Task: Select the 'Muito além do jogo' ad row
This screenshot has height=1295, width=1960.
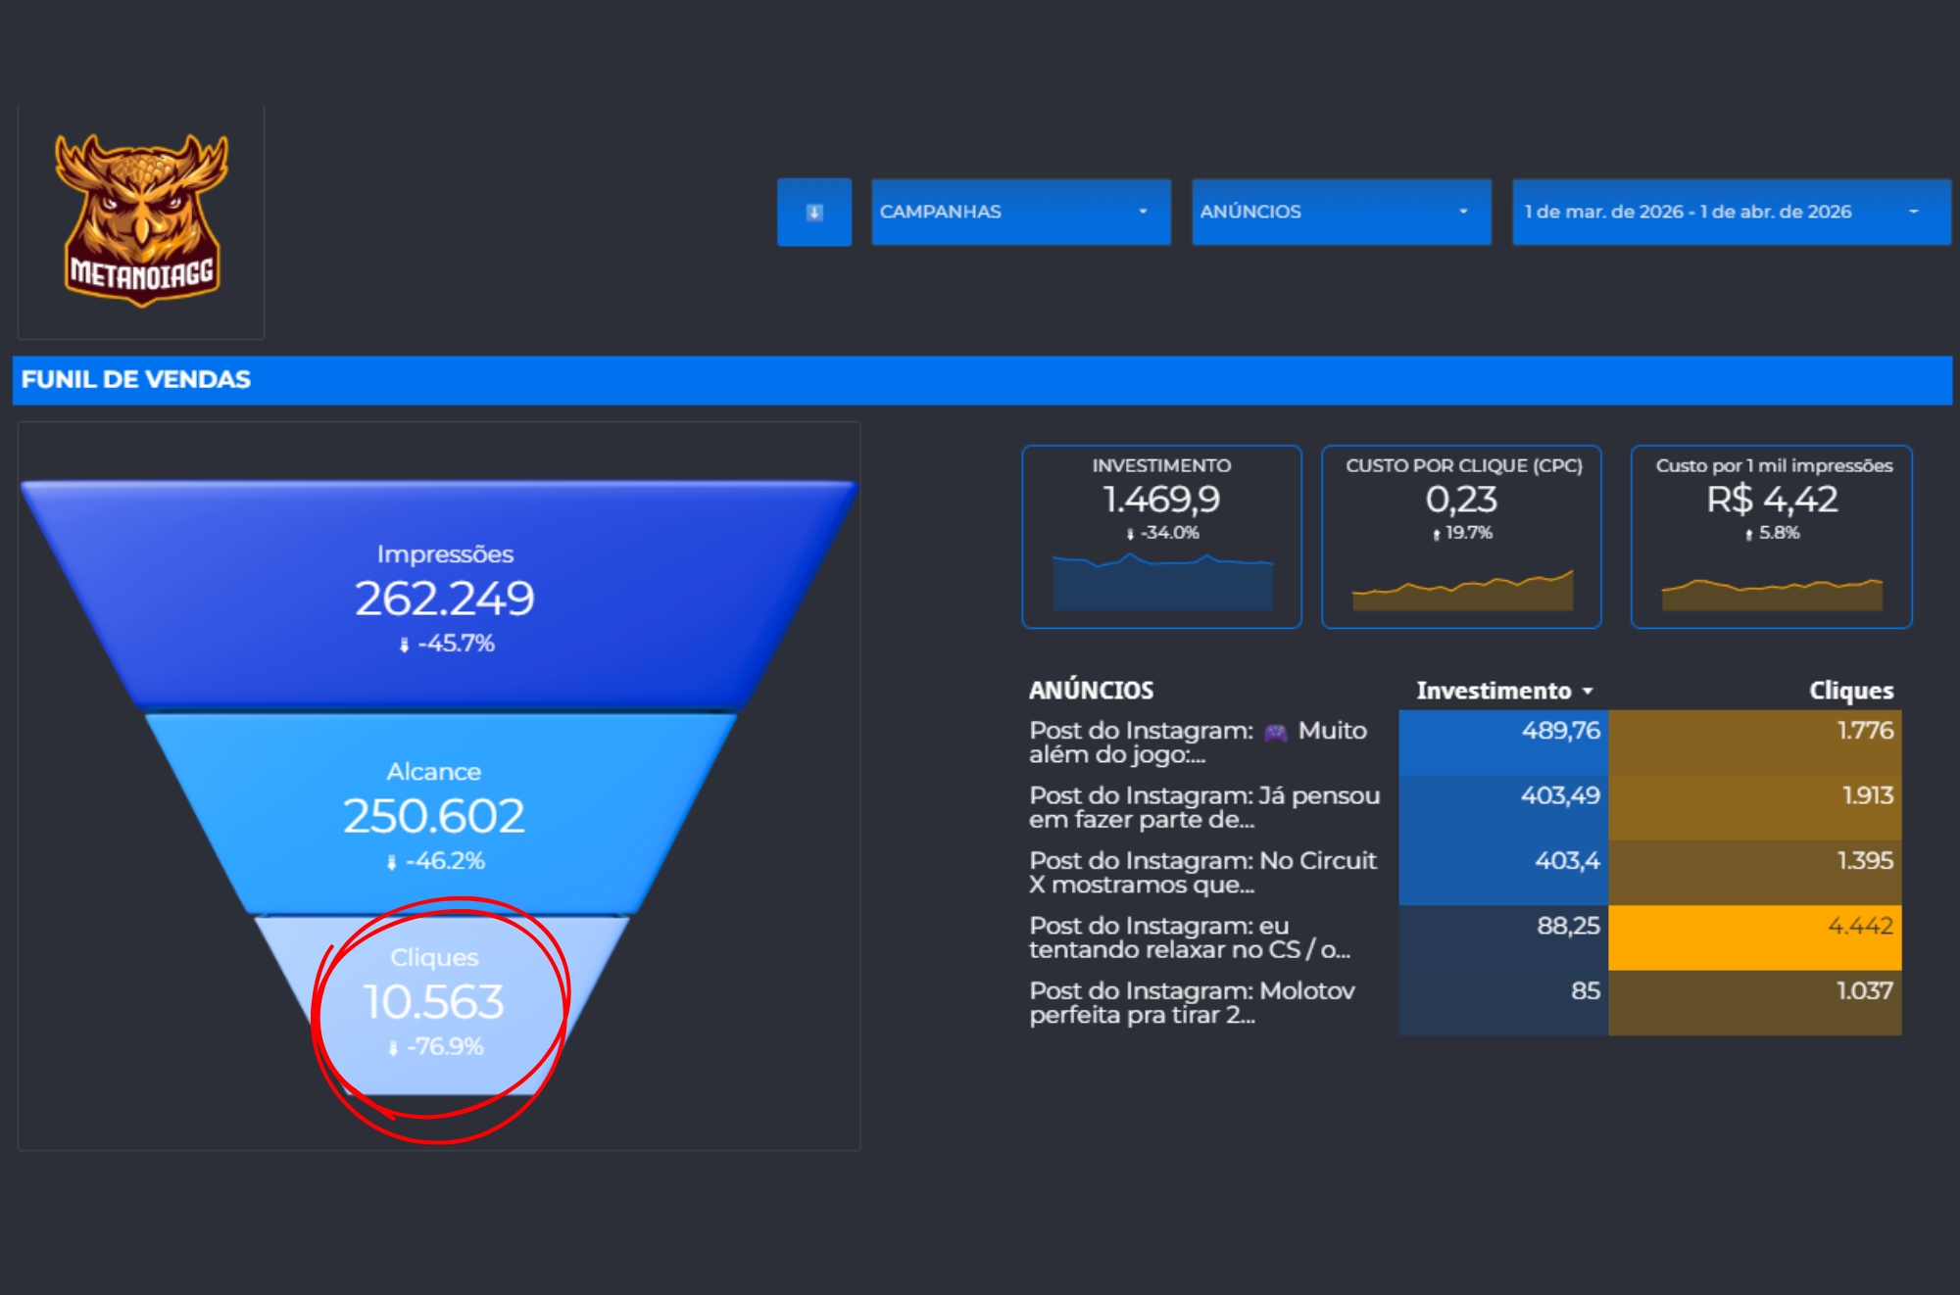Action: 1198,743
